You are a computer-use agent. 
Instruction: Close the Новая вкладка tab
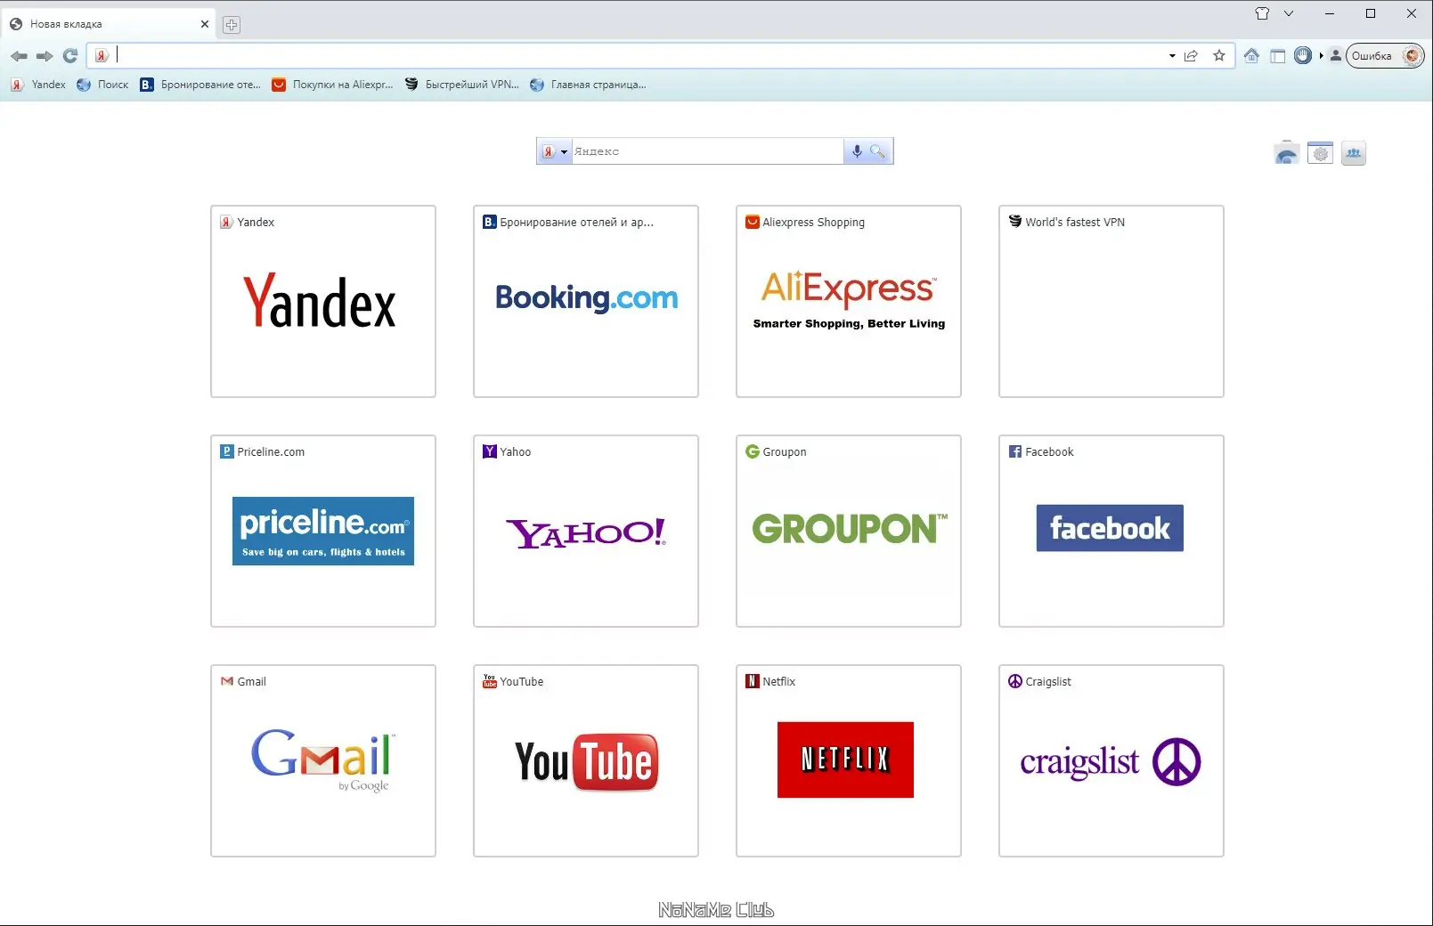[x=205, y=24]
